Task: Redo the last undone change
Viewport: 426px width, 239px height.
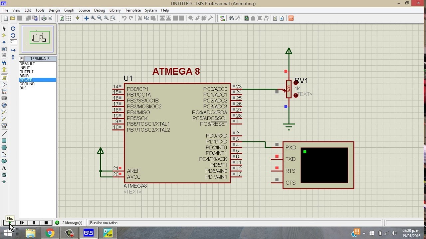Action: (x=131, y=18)
